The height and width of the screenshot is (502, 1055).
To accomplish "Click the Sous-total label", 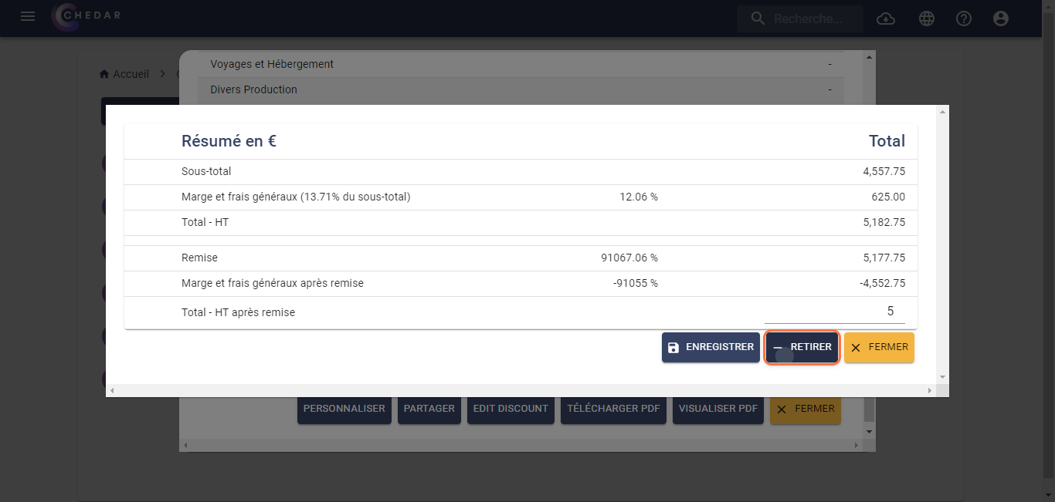I will click(206, 171).
